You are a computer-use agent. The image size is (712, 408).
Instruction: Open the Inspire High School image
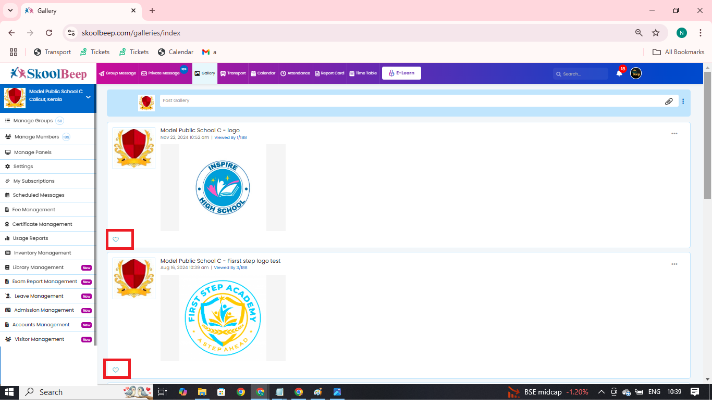pyautogui.click(x=223, y=187)
